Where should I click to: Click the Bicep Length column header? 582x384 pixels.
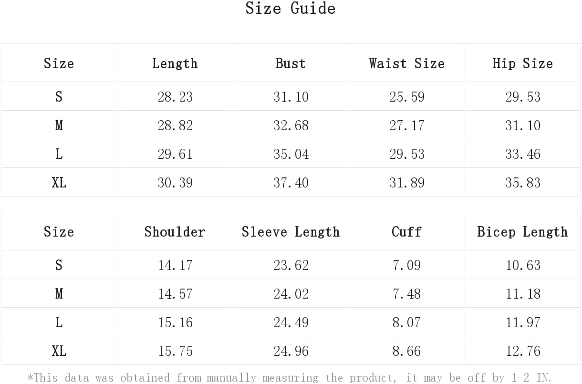point(522,232)
